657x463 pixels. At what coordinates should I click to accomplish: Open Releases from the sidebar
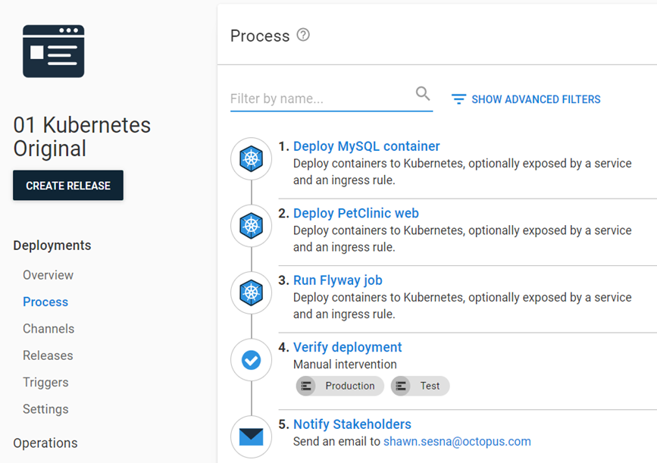pos(48,355)
